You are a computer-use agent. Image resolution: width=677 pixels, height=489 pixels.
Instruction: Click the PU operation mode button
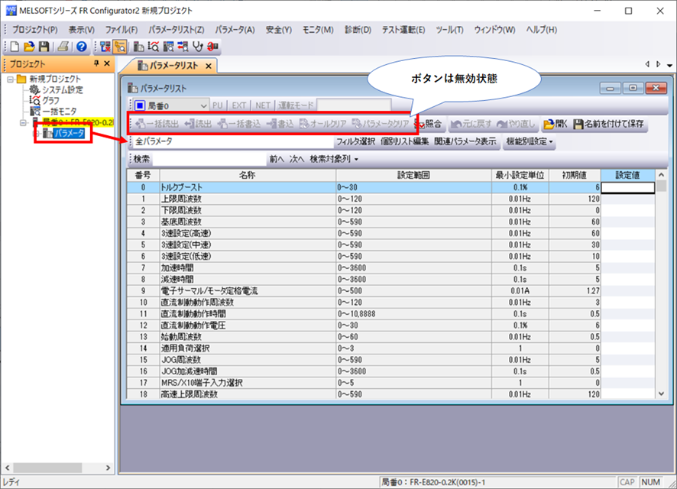(x=218, y=105)
